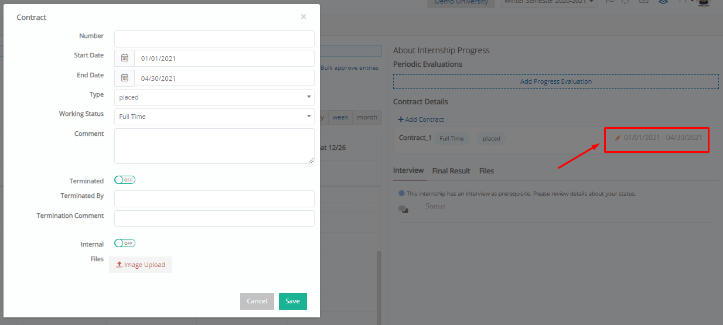Open the End Date calendar picker icon

(x=124, y=78)
